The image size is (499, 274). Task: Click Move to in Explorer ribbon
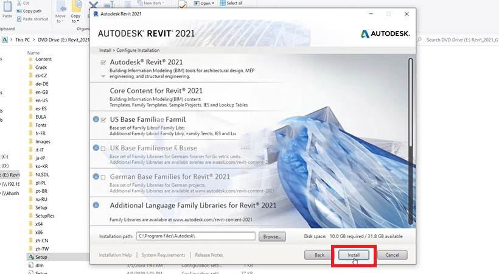60,12
